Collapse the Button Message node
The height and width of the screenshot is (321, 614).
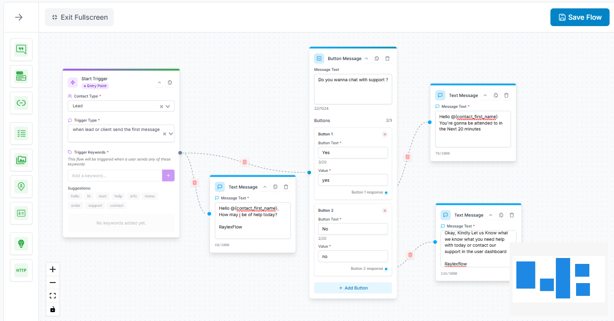[x=366, y=59]
